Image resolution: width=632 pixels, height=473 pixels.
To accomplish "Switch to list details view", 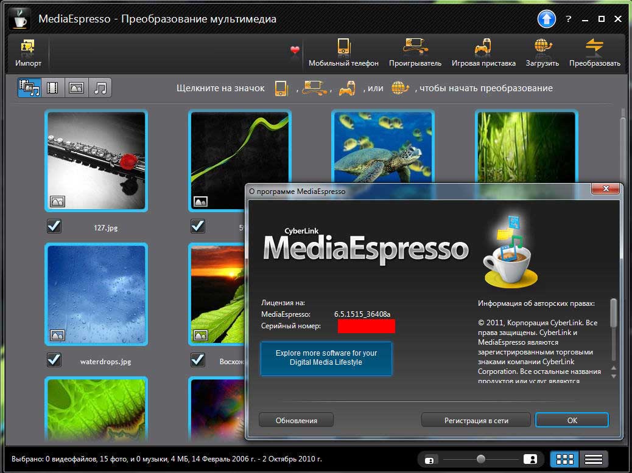I will click(x=593, y=459).
